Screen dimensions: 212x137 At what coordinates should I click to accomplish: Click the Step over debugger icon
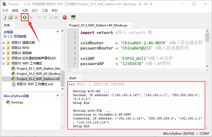point(39,17)
